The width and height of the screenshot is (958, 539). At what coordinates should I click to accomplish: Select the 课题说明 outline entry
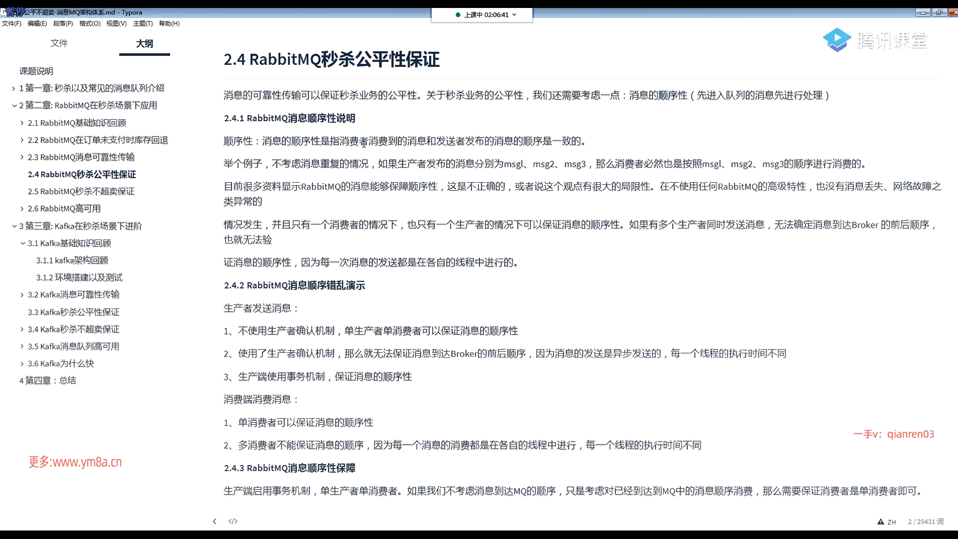[x=36, y=71]
